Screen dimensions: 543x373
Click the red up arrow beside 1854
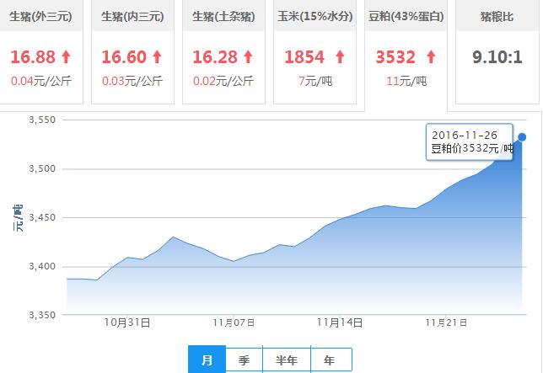coord(340,56)
